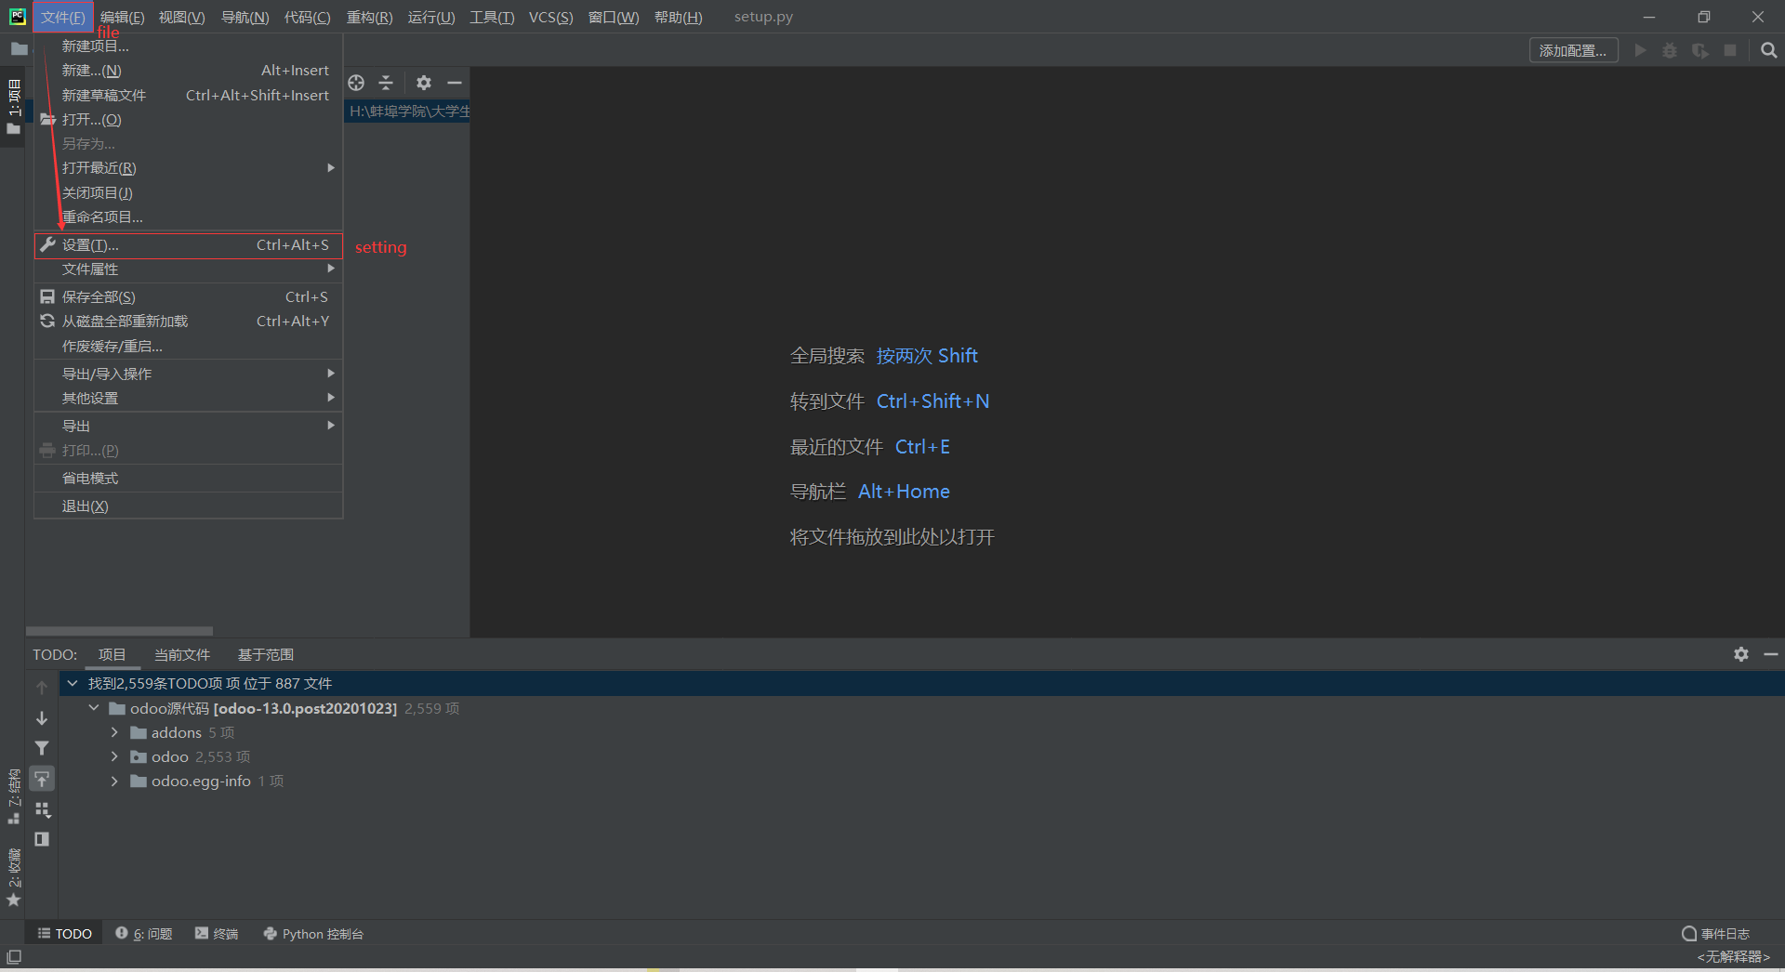Choose 关闭项目(J) menu entry
This screenshot has height=972, width=1785.
(189, 192)
